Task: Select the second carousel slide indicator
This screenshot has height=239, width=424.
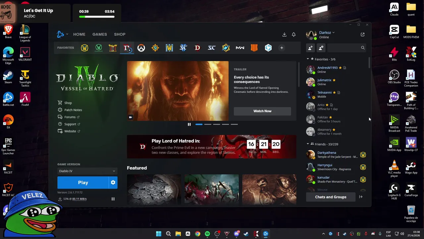Action: (208, 124)
